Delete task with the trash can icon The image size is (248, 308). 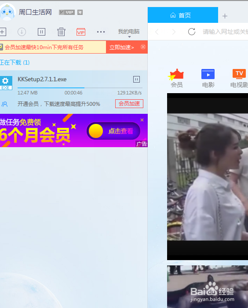[x=61, y=32]
